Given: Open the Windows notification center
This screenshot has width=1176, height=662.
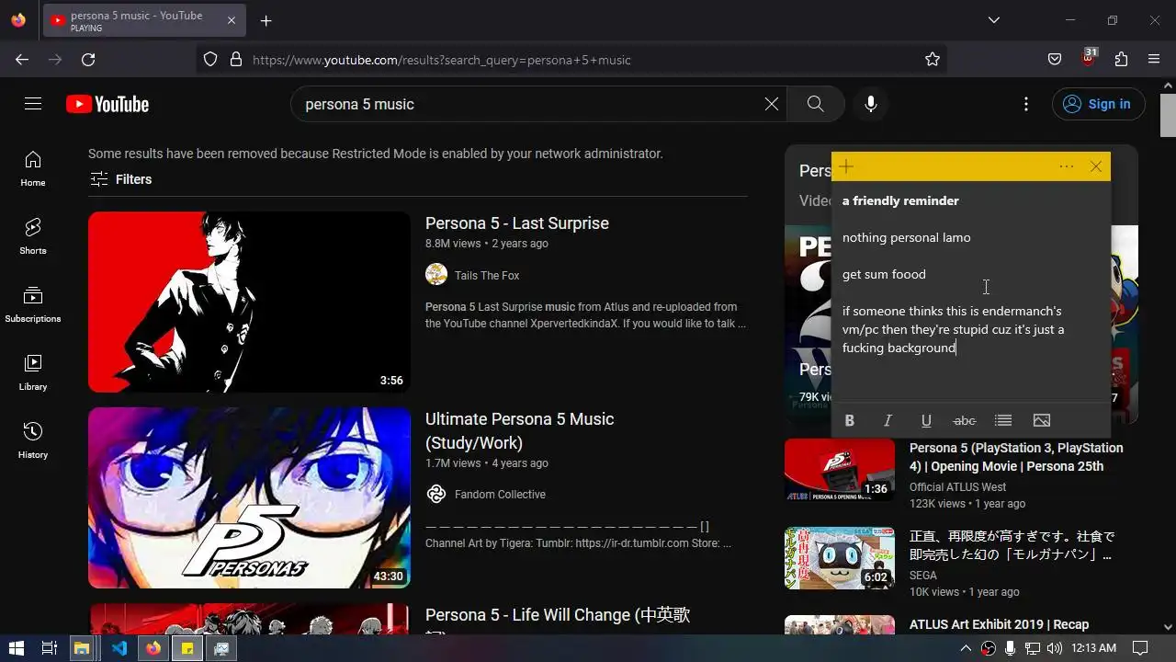Looking at the screenshot, I should (x=1140, y=648).
